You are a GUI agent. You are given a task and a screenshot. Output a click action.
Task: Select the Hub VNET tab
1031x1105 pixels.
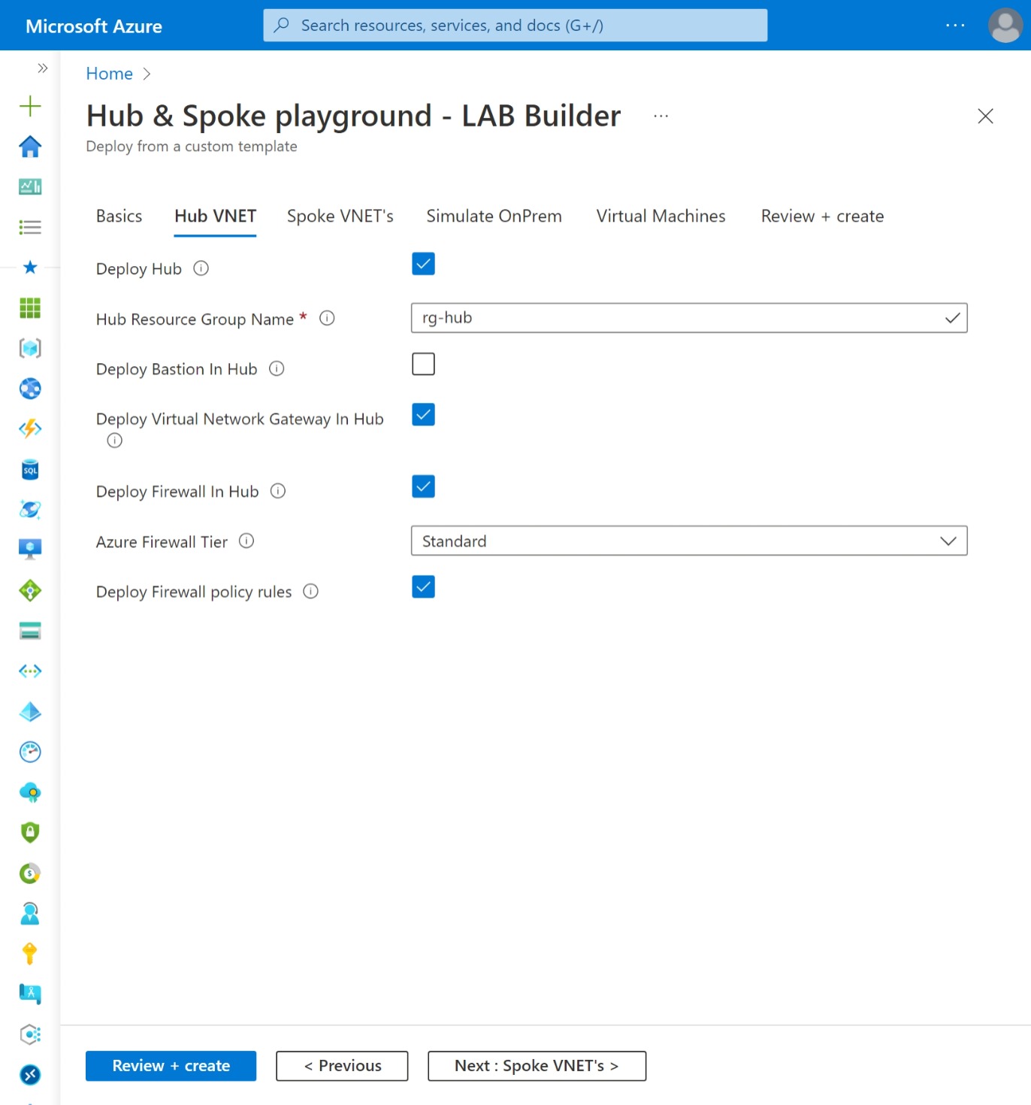[x=216, y=216]
